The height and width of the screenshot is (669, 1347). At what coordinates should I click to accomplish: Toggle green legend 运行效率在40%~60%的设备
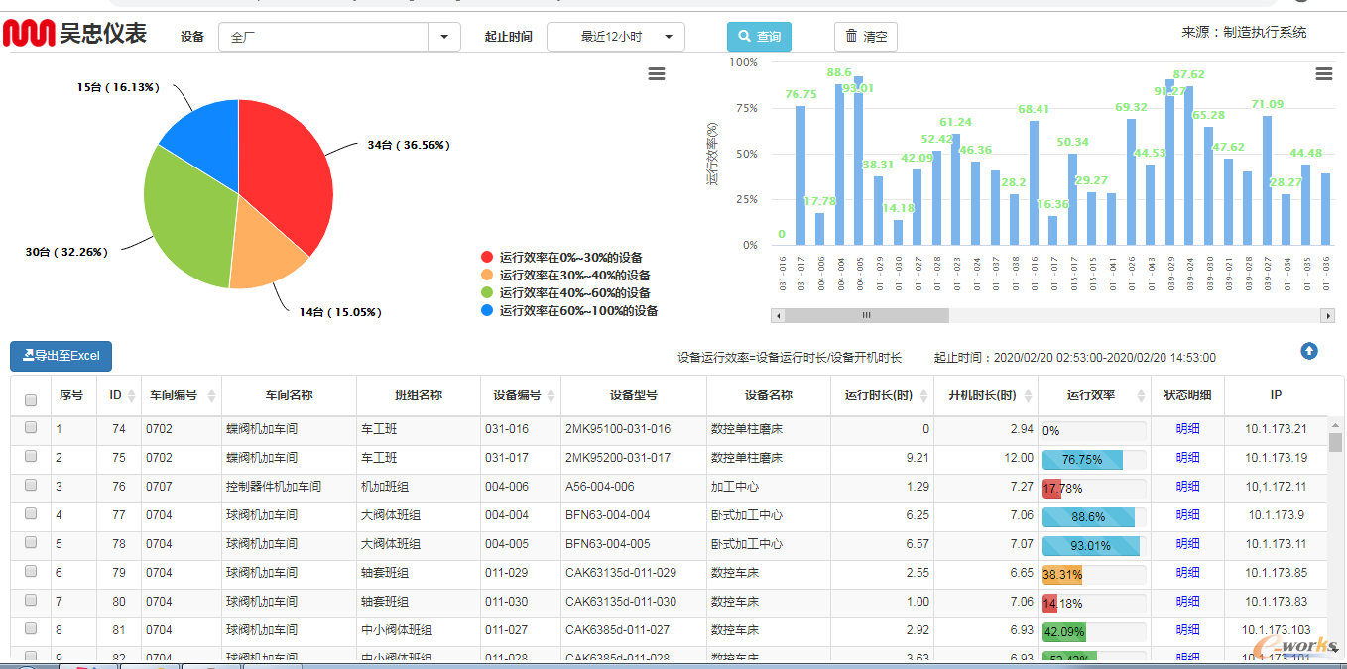point(565,292)
